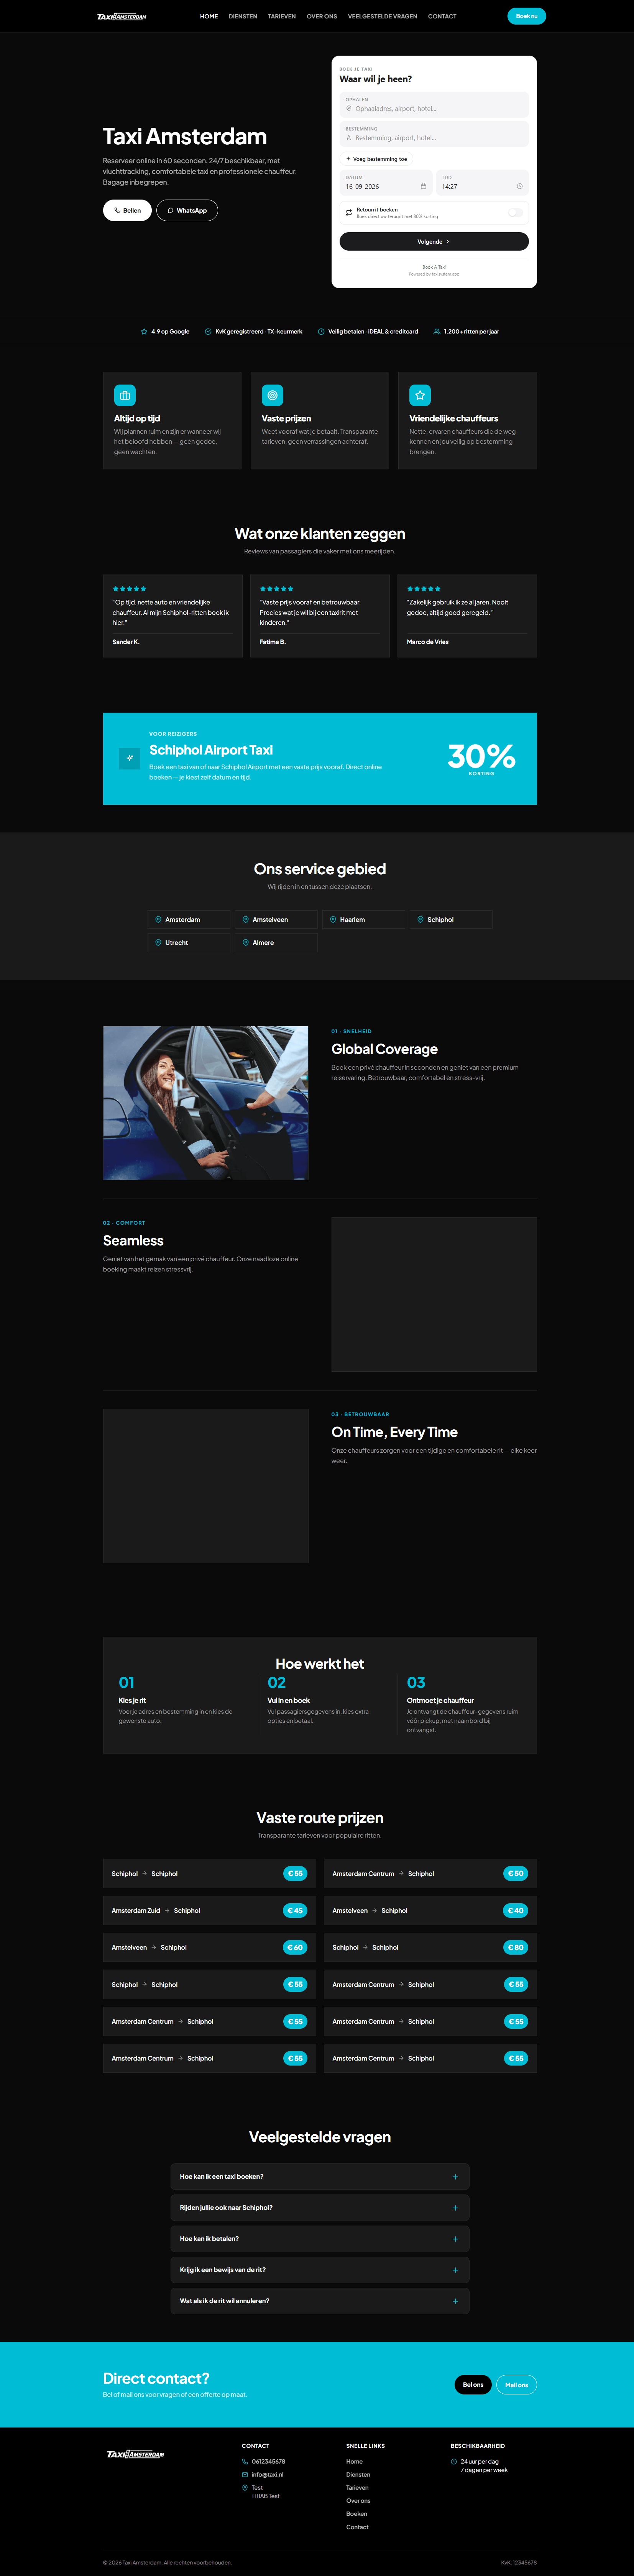Click the briefcase icon above Altijd op tijd
This screenshot has width=634, height=2576.
pyautogui.click(x=125, y=395)
